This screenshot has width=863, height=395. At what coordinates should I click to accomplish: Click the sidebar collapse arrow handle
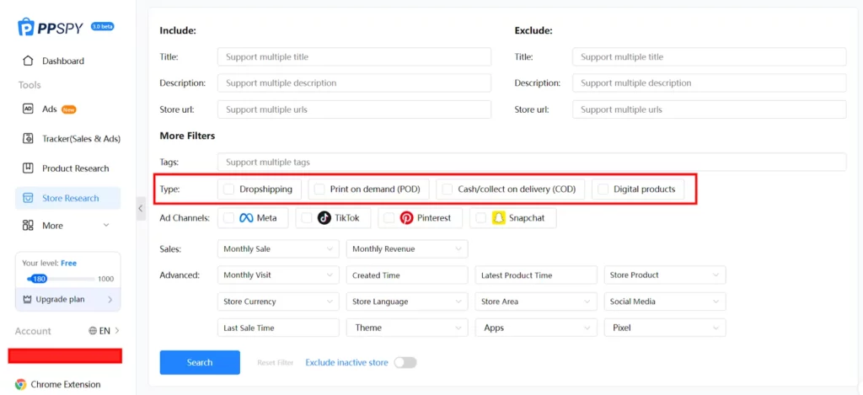point(141,207)
